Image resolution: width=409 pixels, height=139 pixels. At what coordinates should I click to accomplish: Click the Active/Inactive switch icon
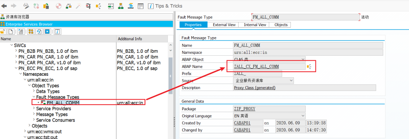pyautogui.click(x=36, y=6)
